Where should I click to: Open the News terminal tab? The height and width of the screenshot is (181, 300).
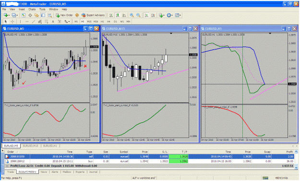44,172
